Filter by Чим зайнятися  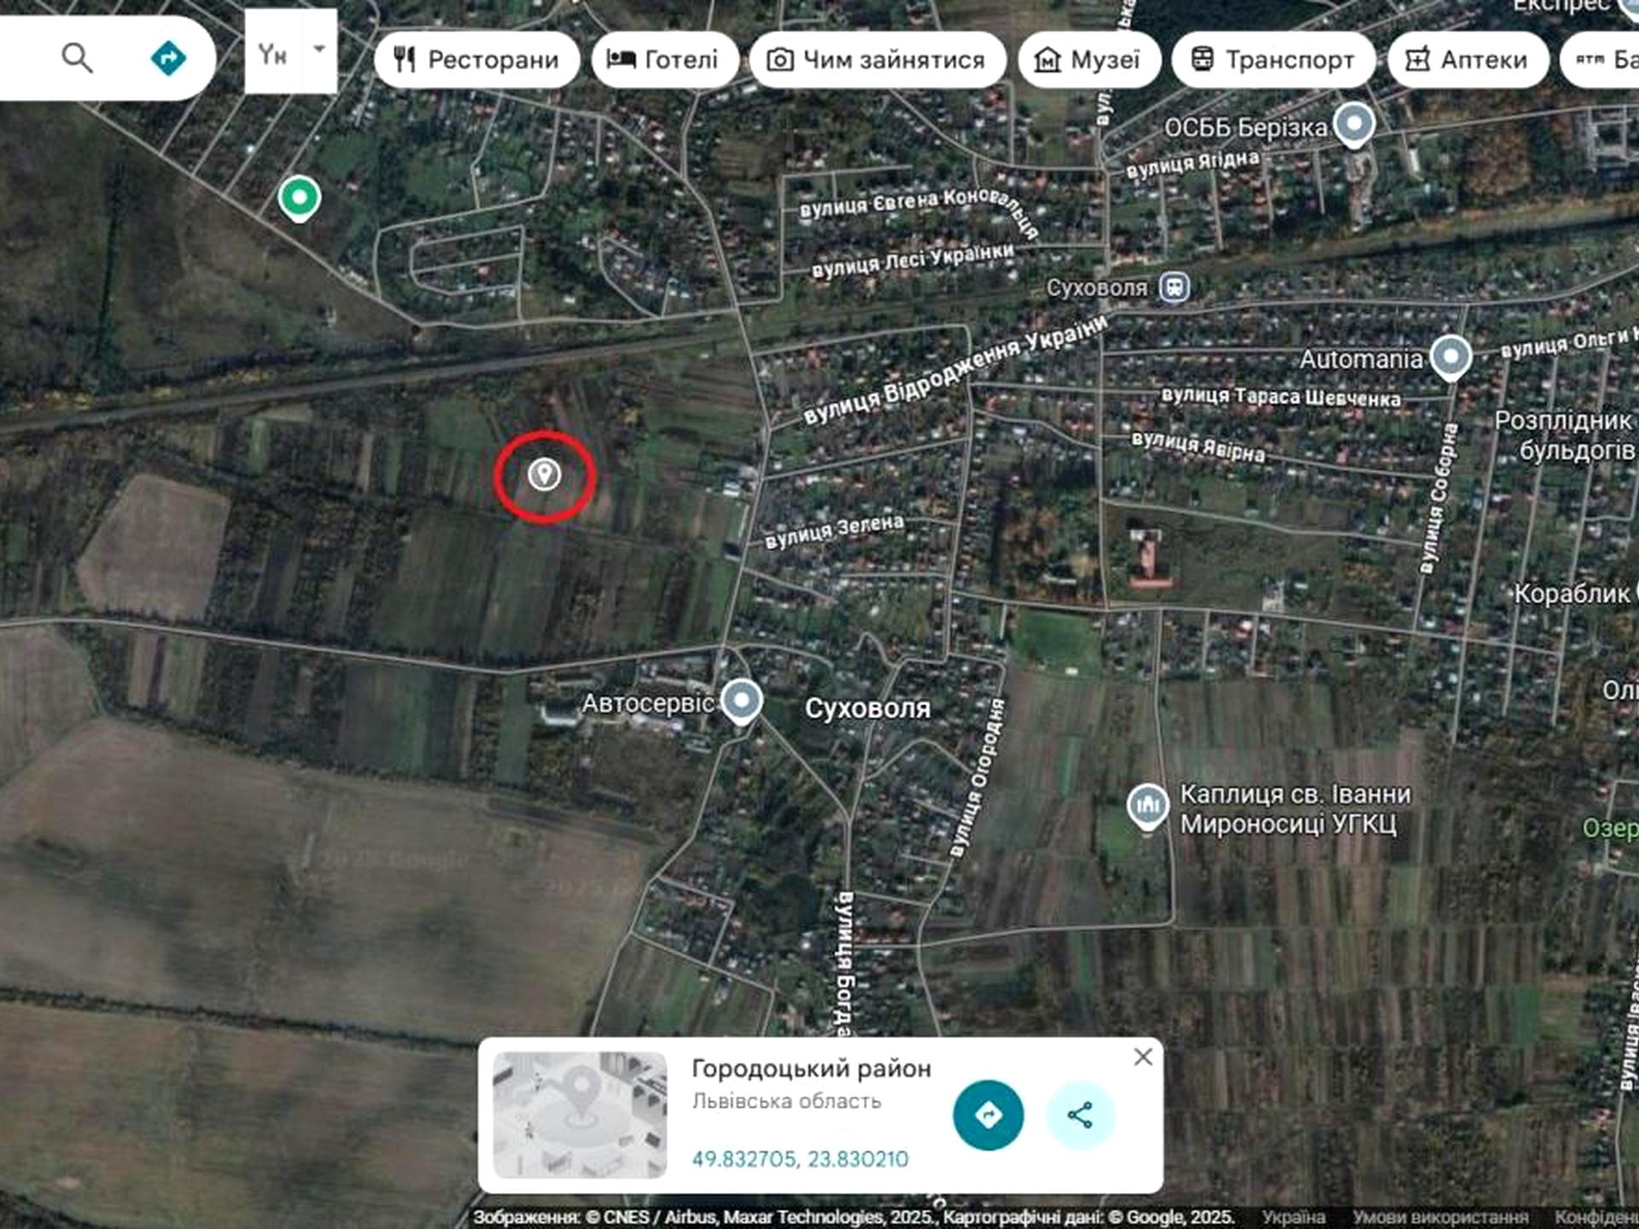coord(877,60)
